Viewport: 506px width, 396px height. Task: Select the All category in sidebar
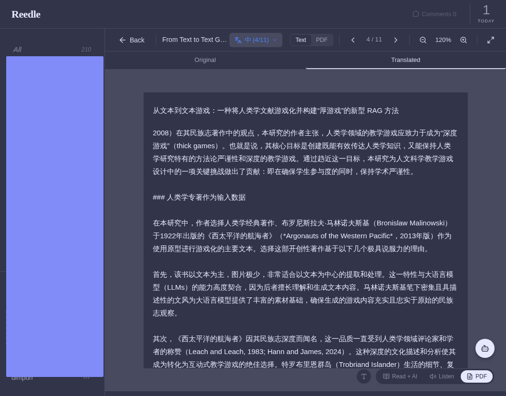(x=18, y=50)
